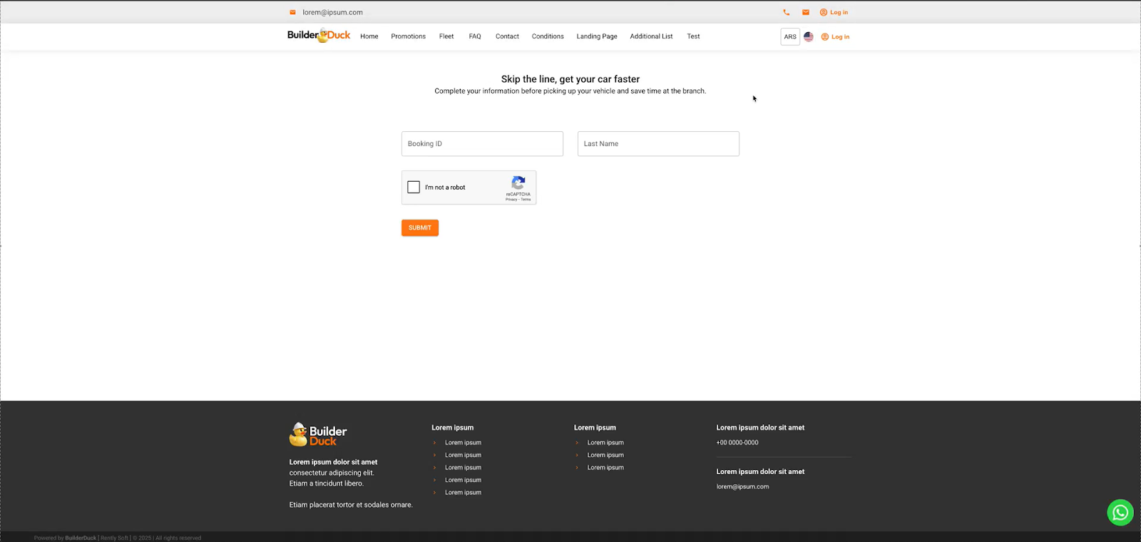Click the orange envelope icon at top right
Image resolution: width=1141 pixels, height=542 pixels.
(805, 12)
